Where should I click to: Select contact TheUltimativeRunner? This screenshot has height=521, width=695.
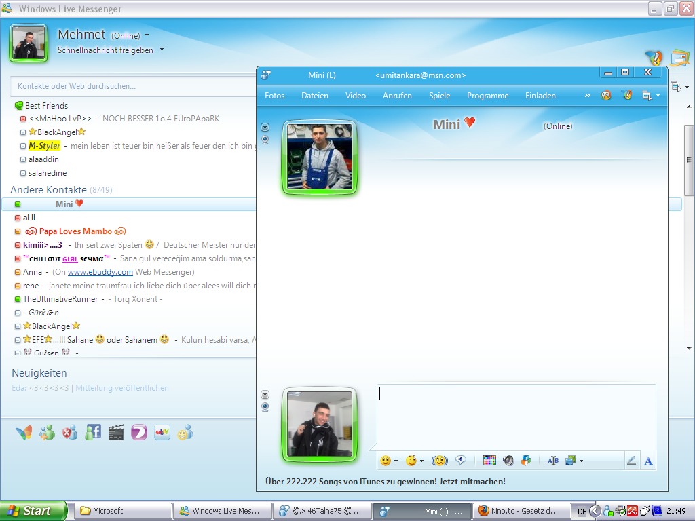coord(60,299)
